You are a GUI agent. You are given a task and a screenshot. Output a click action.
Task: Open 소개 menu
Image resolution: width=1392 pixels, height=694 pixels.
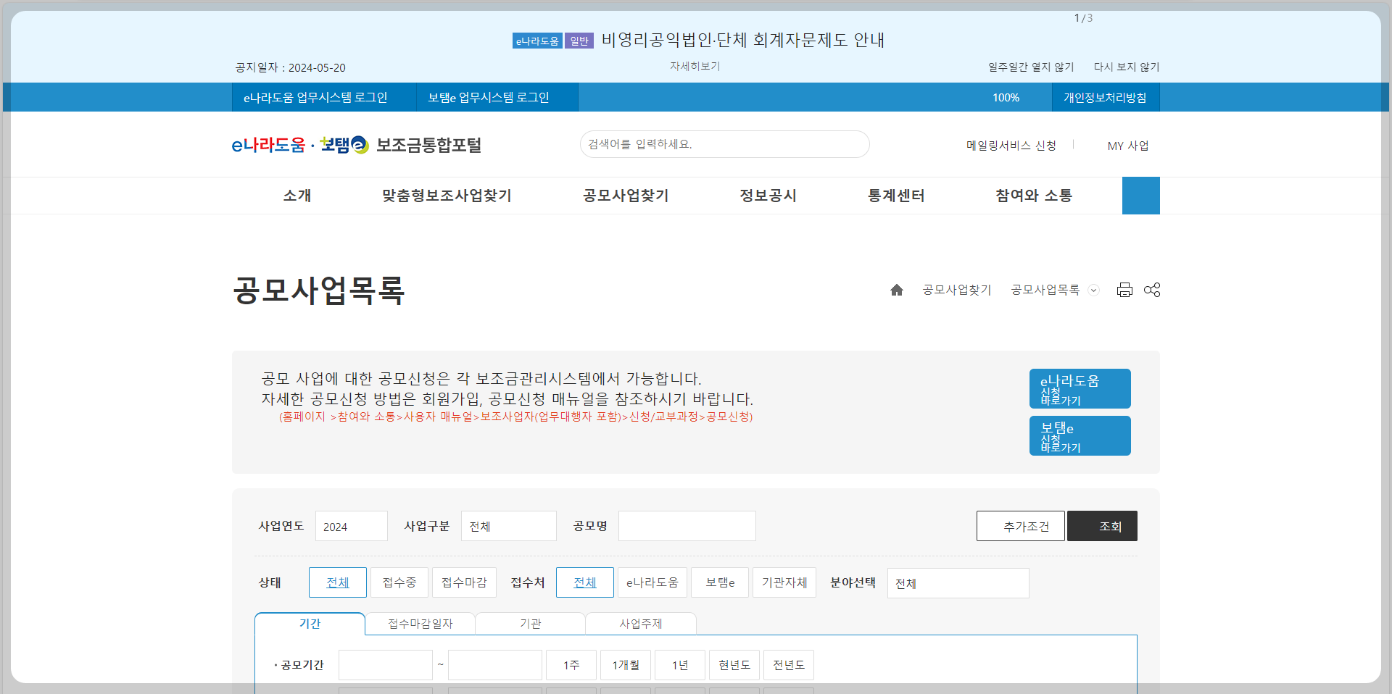(297, 196)
